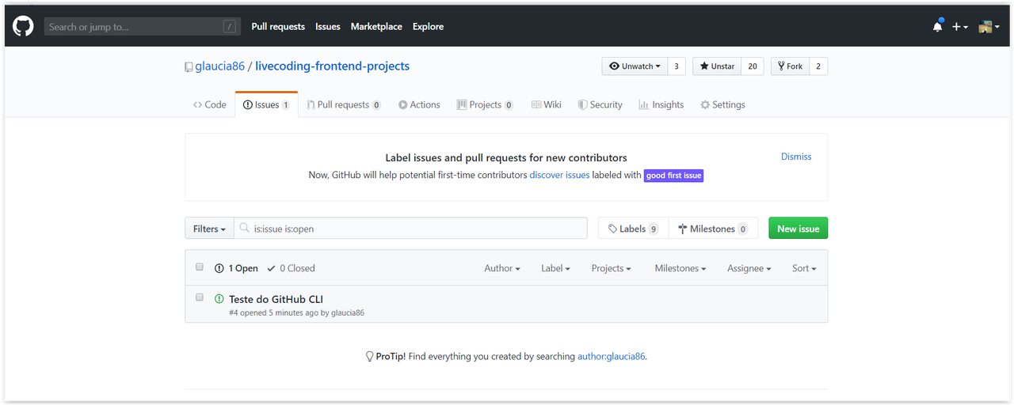Tick the select-all issues checkbox

pyautogui.click(x=200, y=267)
